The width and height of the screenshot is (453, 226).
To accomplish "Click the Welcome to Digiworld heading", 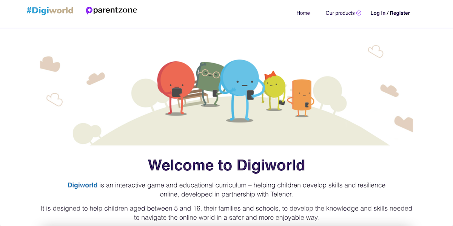I will pos(227,165).
